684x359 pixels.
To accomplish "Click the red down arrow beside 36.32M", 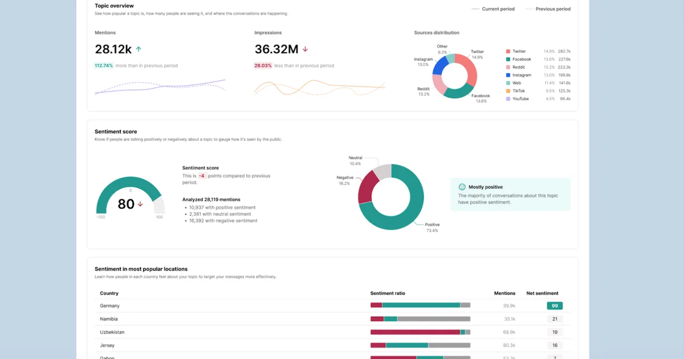I will point(305,50).
